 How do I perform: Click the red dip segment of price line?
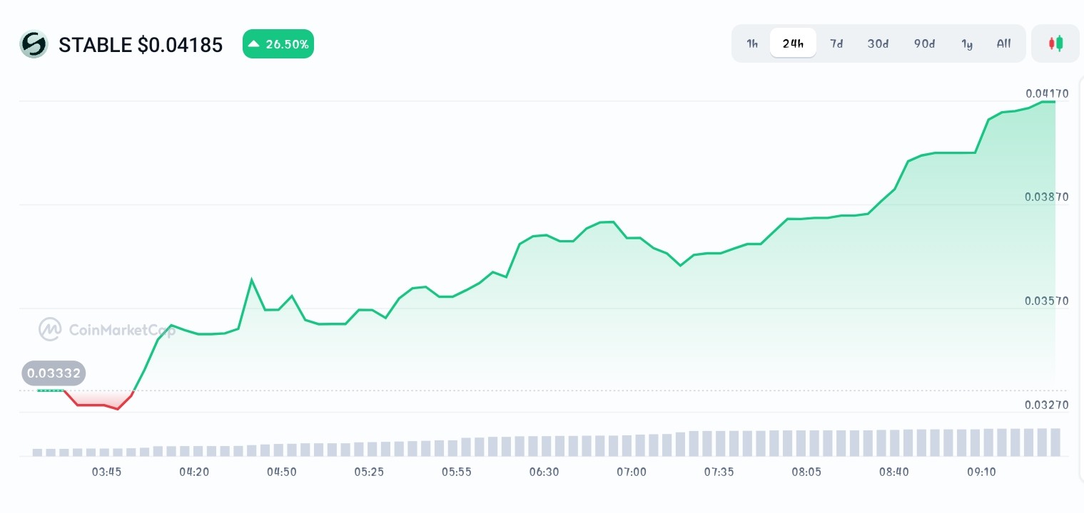(98, 402)
